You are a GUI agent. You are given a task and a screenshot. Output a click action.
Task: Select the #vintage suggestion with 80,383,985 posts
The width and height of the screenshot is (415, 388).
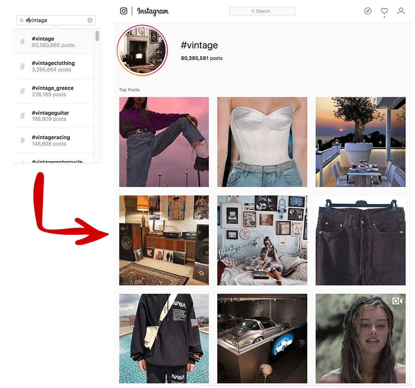(53, 42)
